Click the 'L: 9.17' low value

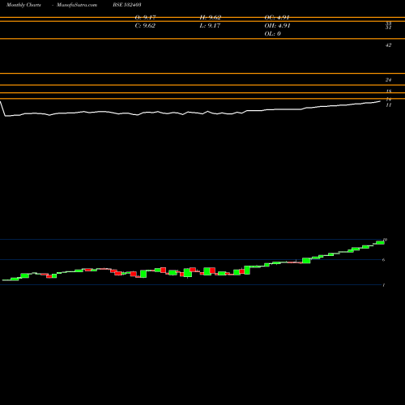210,26
